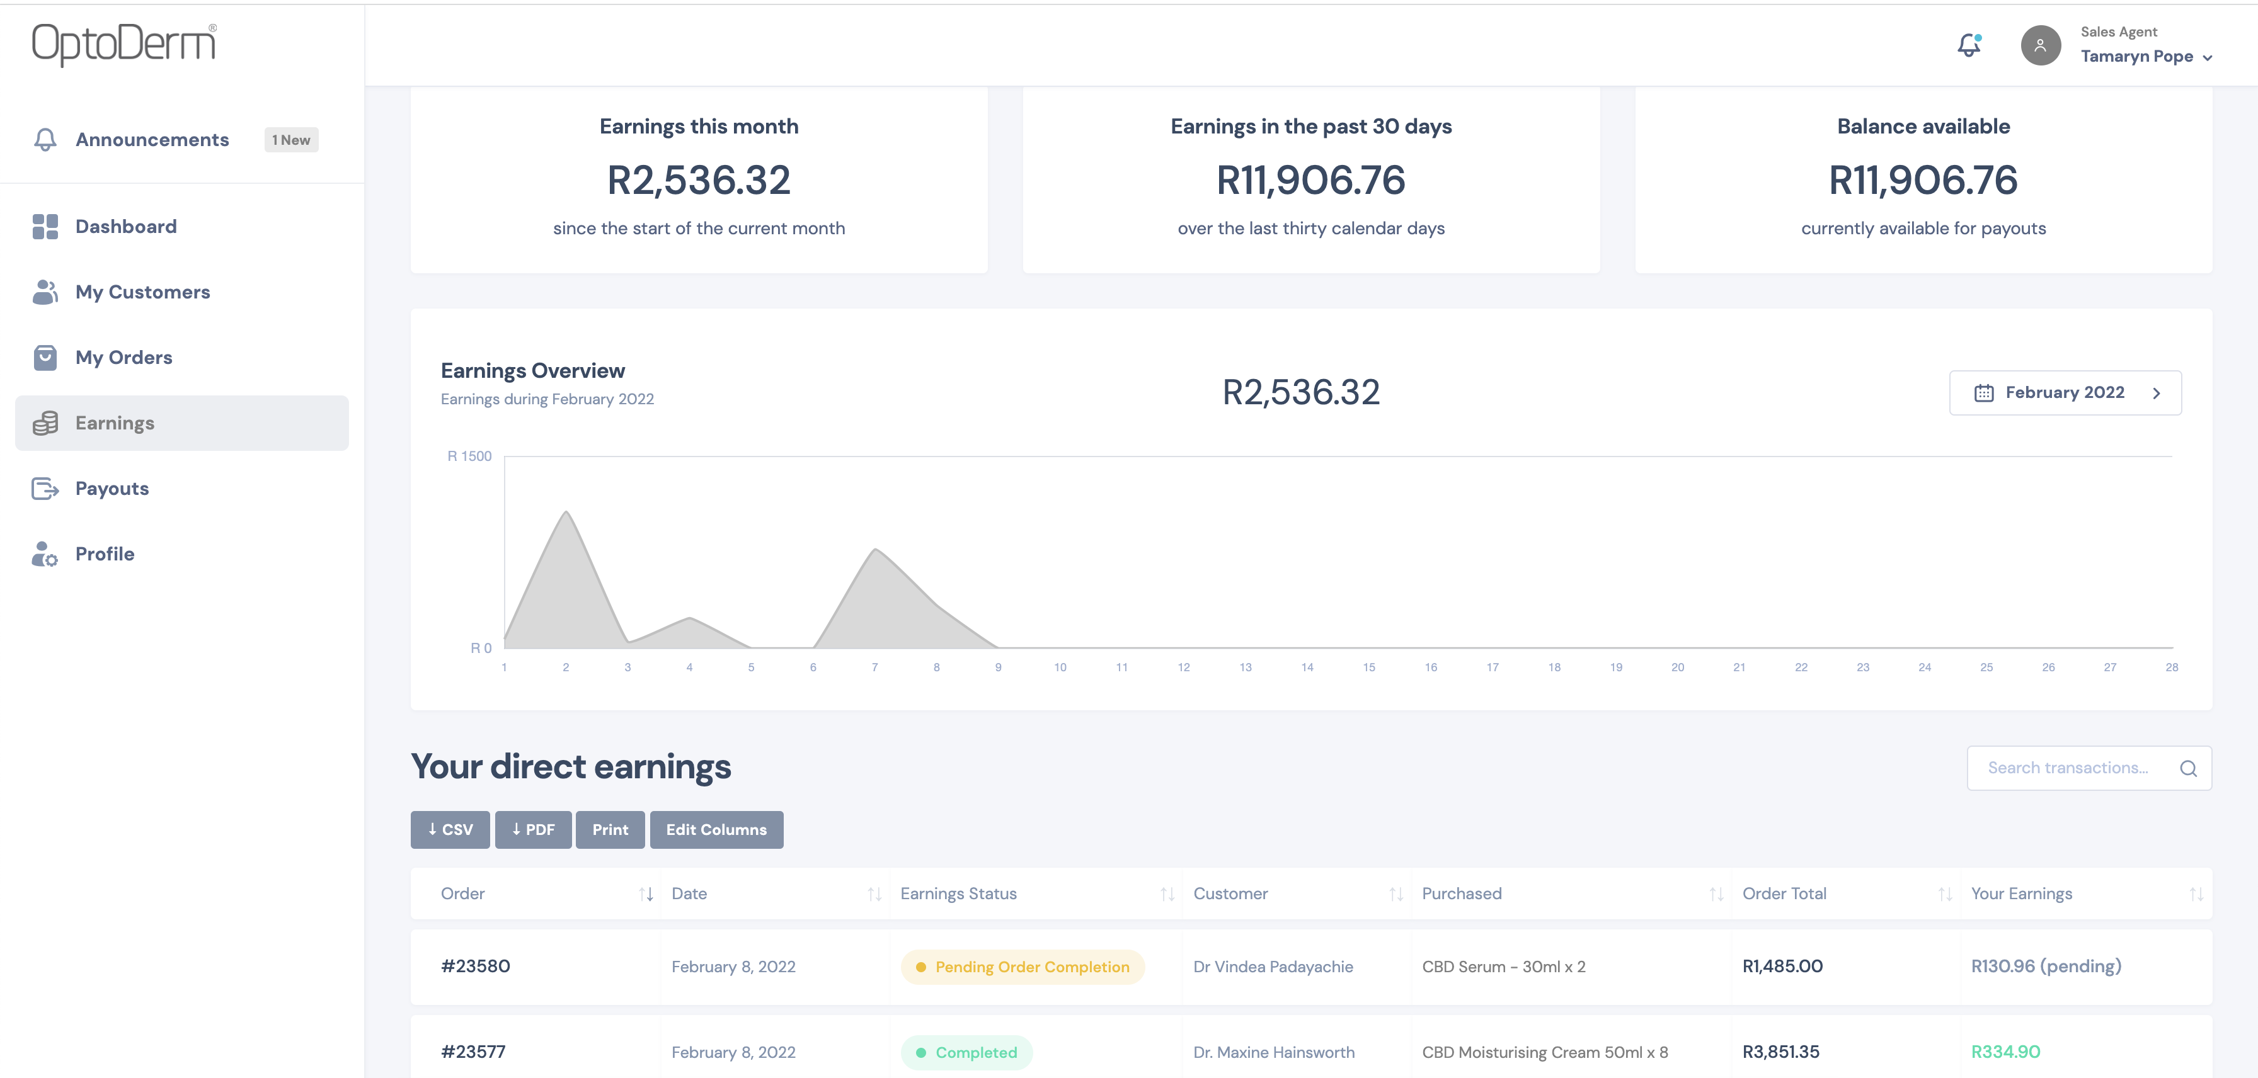Image resolution: width=2258 pixels, height=1078 pixels.
Task: Sort table by Date column
Action: tap(775, 894)
